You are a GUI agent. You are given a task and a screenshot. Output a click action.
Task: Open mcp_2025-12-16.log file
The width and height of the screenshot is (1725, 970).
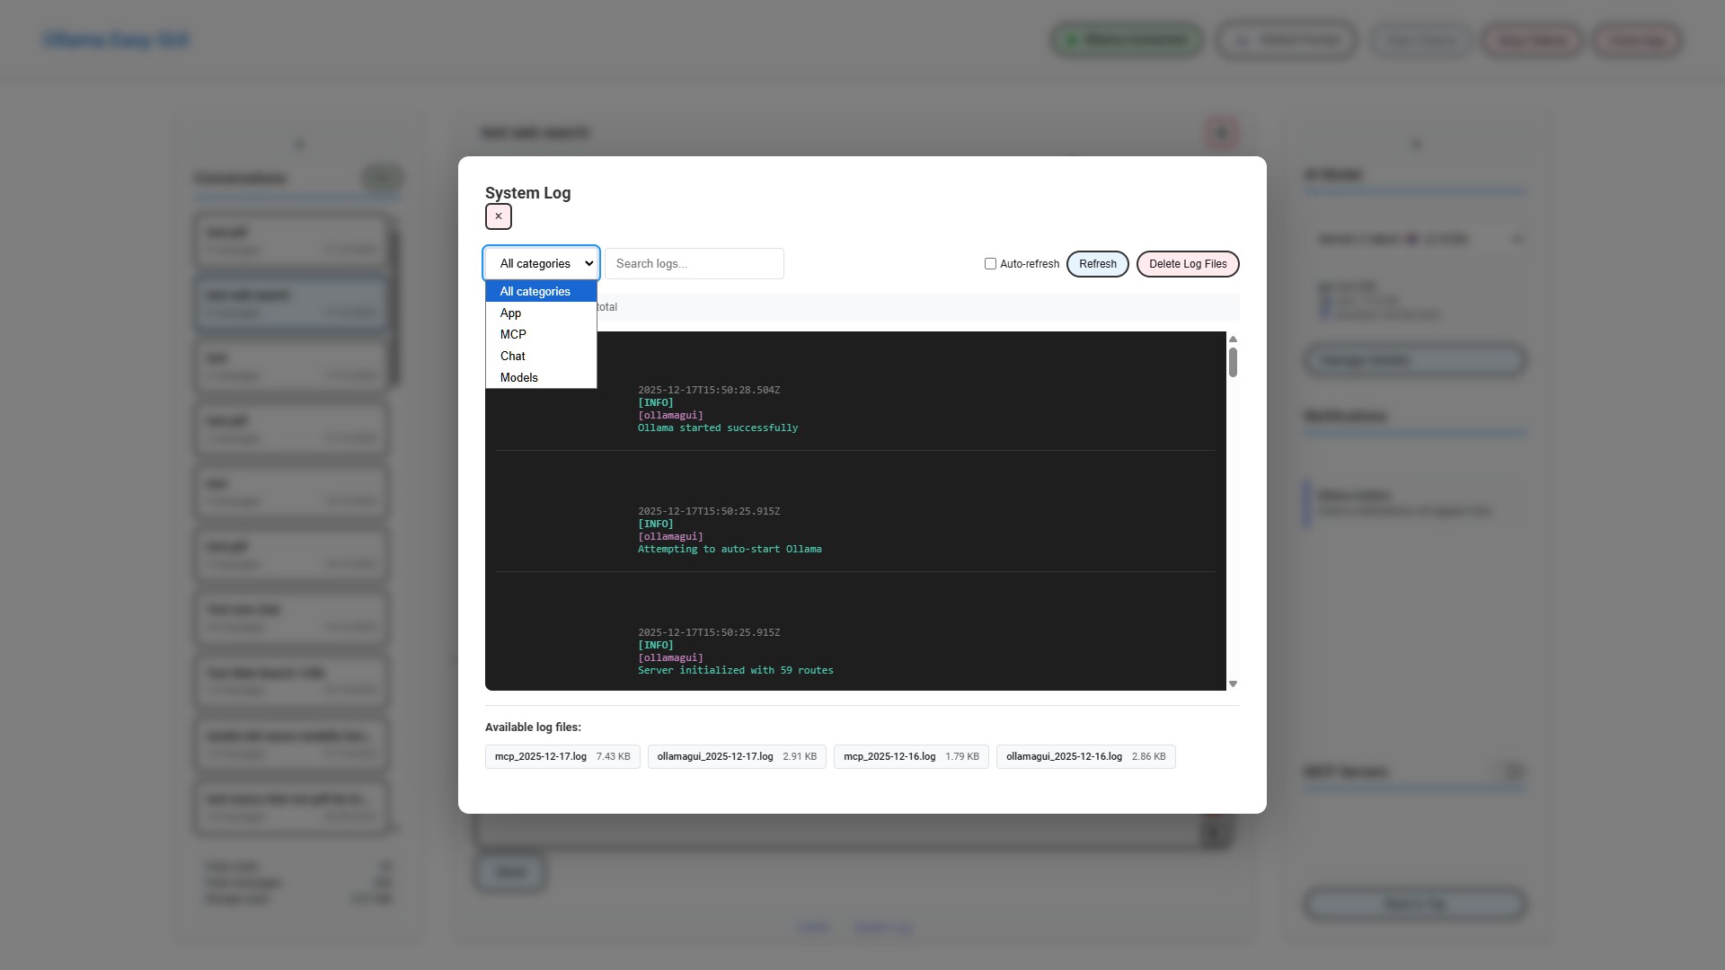pos(910,757)
